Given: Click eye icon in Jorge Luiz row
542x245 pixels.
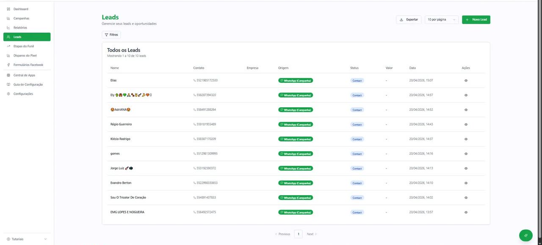Looking at the screenshot, I should point(466,169).
